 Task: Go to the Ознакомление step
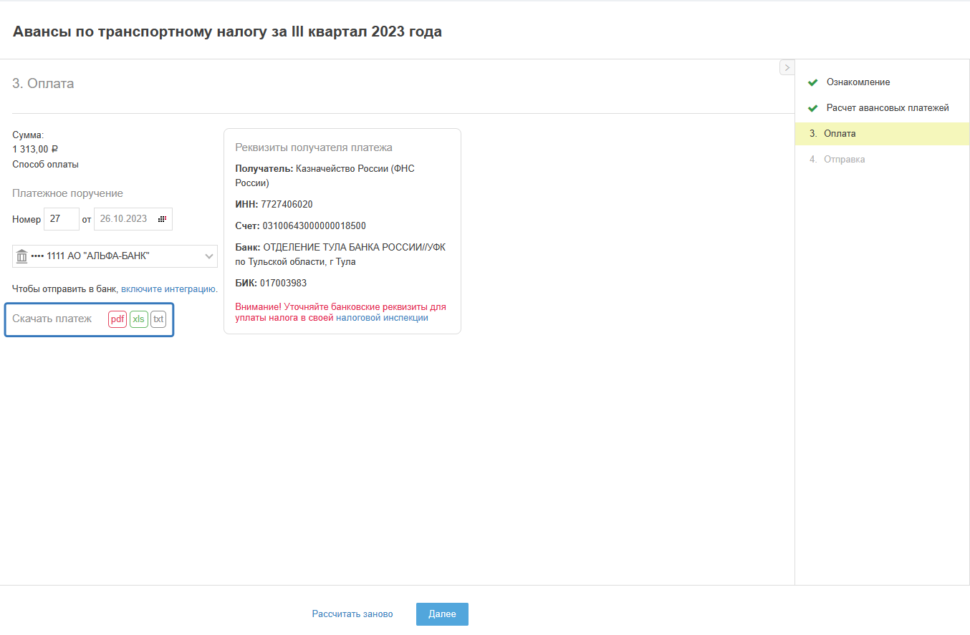858,82
